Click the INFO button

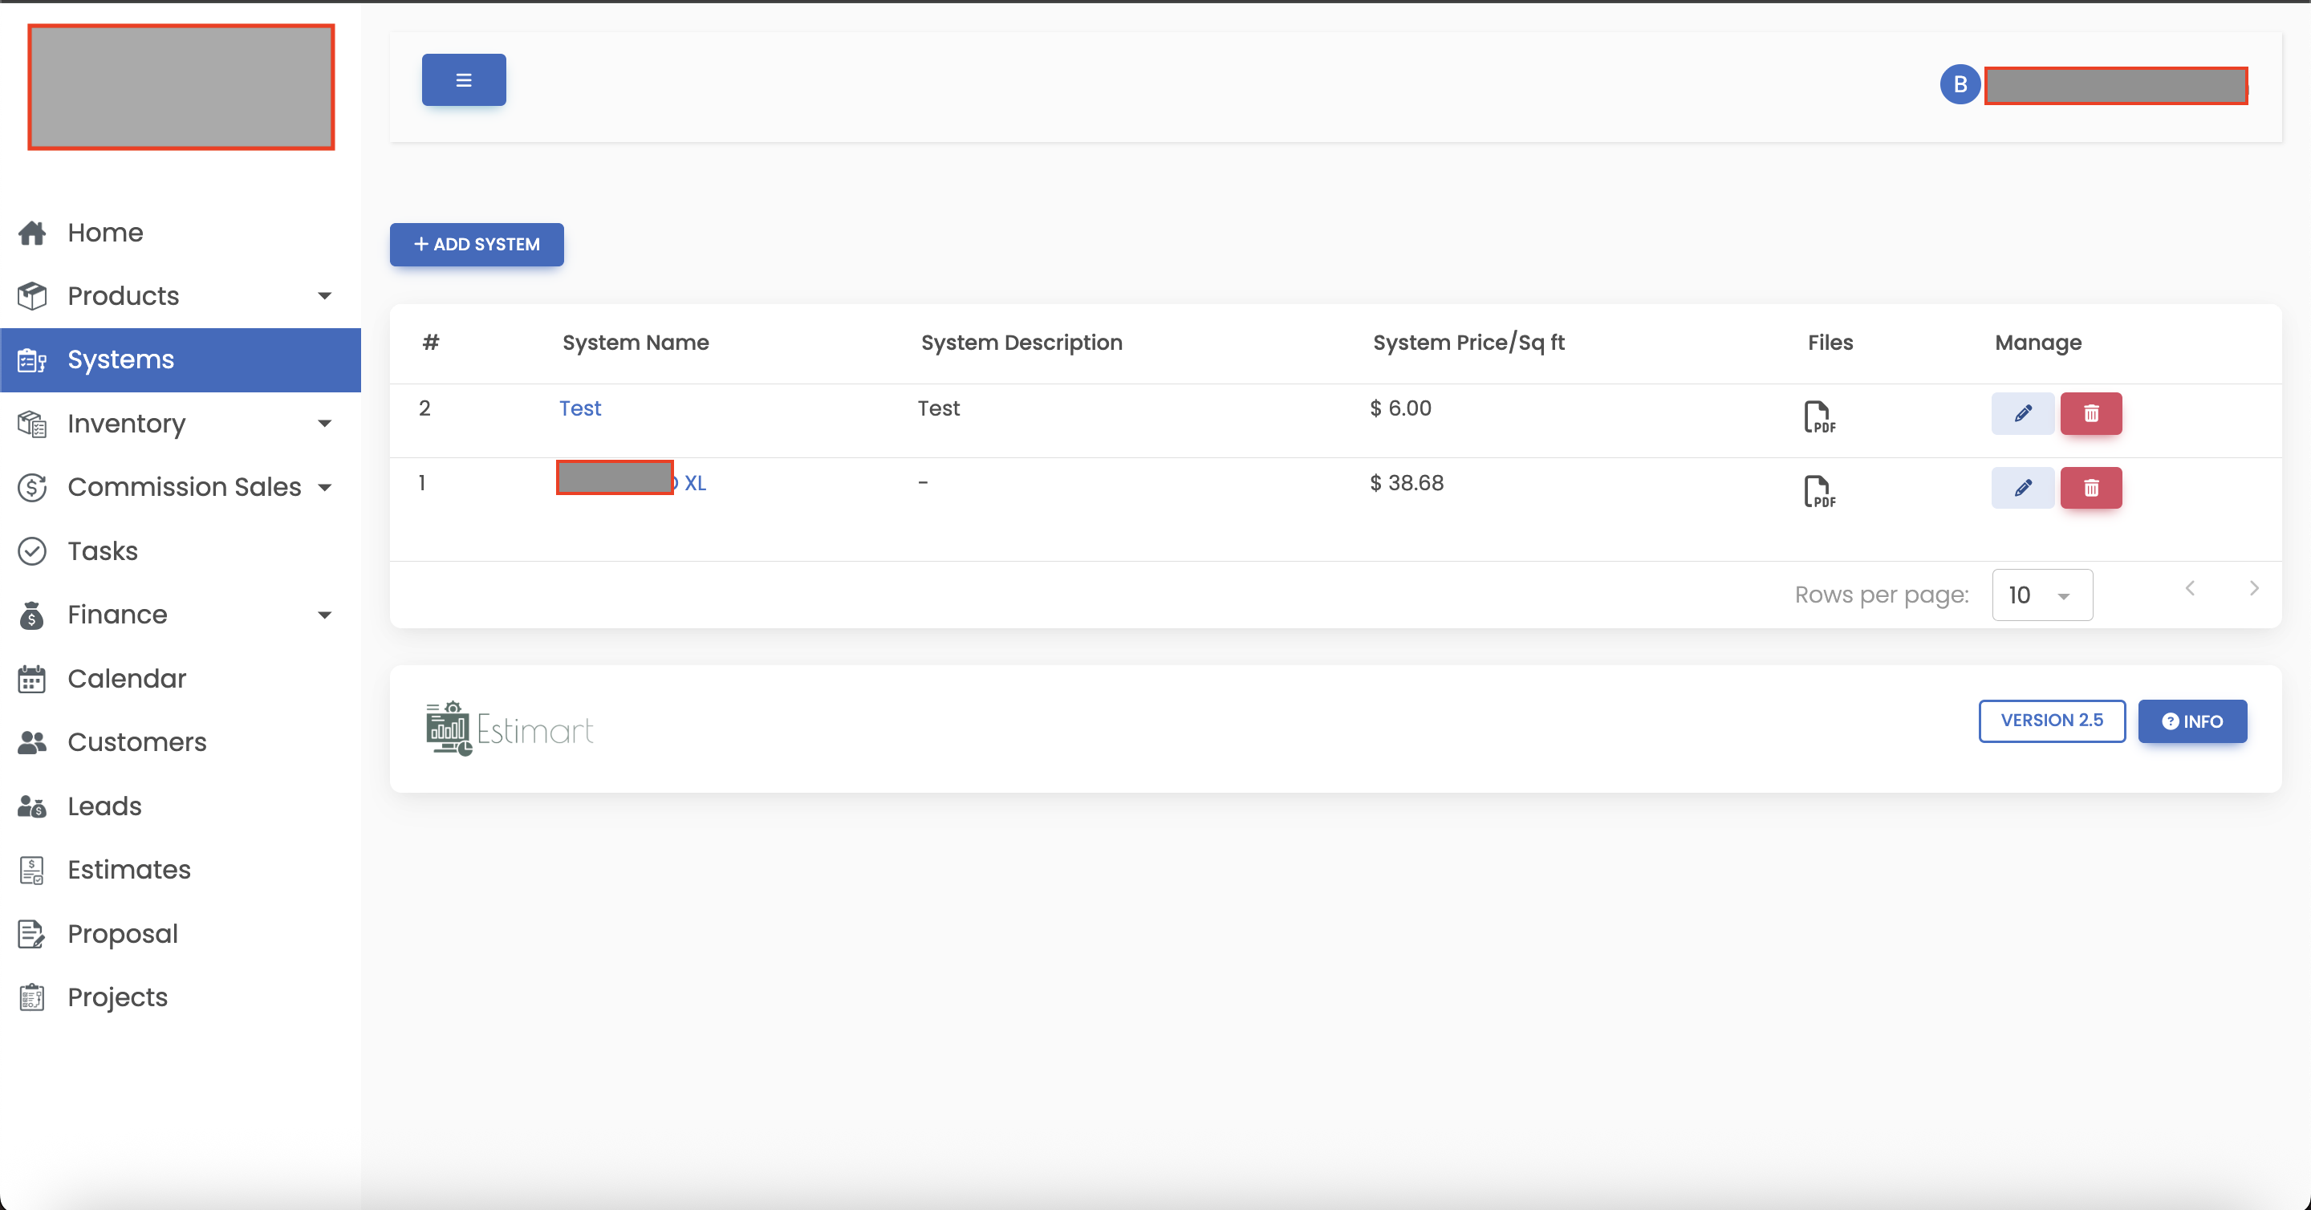(2191, 721)
